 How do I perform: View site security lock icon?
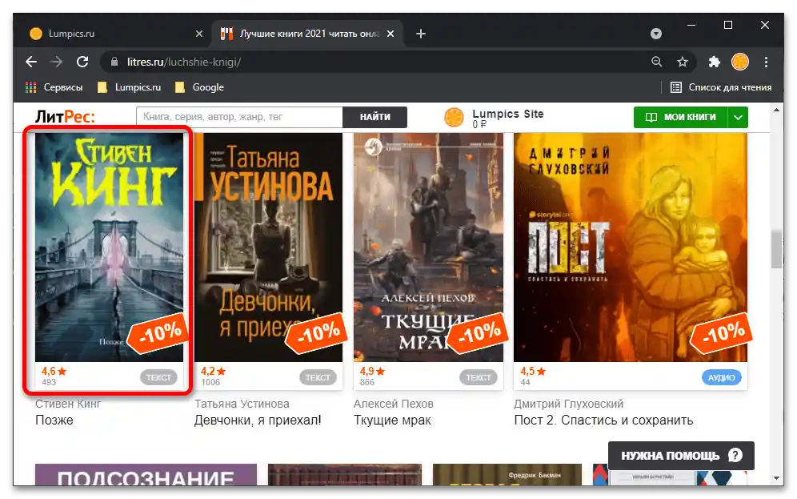[x=114, y=62]
